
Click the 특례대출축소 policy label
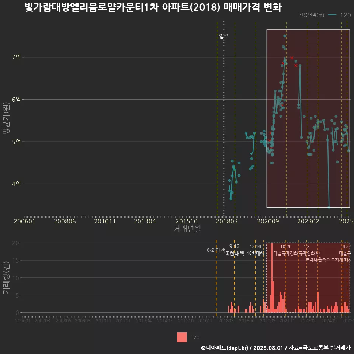317,259
